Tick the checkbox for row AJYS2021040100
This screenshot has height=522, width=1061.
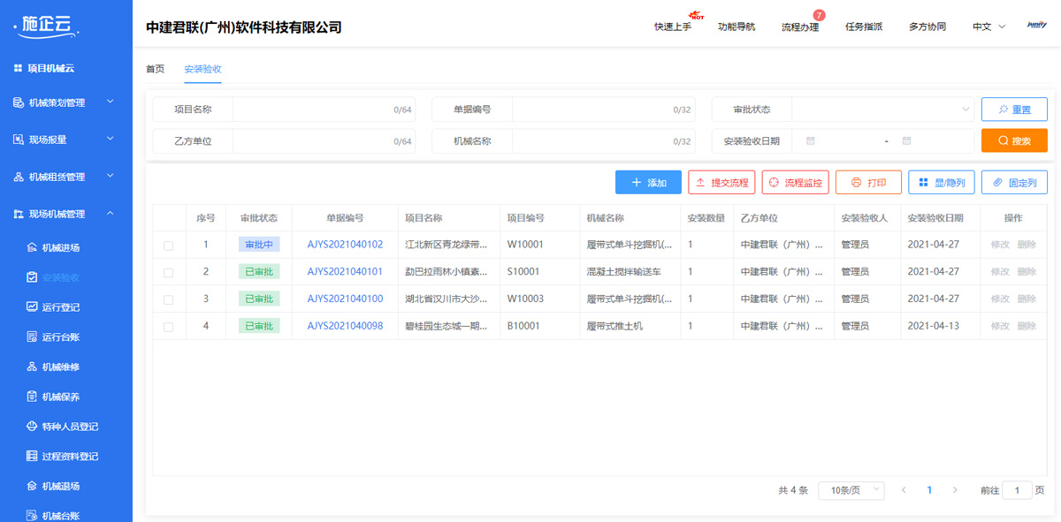click(x=168, y=300)
